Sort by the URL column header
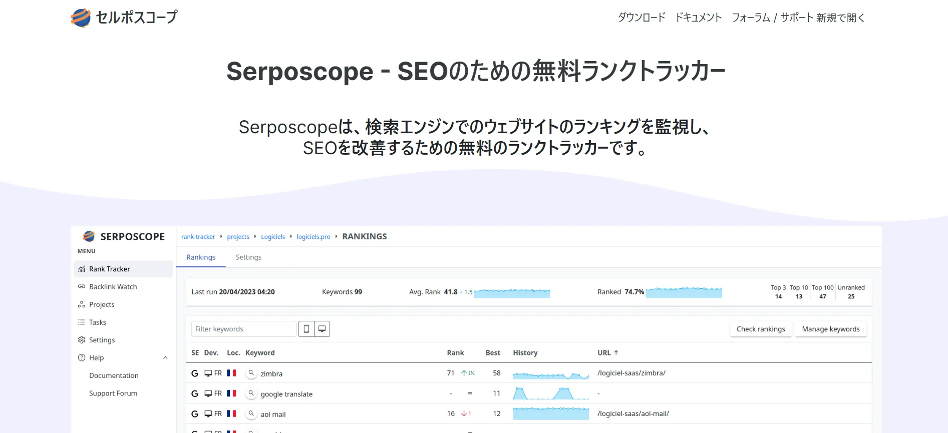This screenshot has width=948, height=433. tap(608, 353)
